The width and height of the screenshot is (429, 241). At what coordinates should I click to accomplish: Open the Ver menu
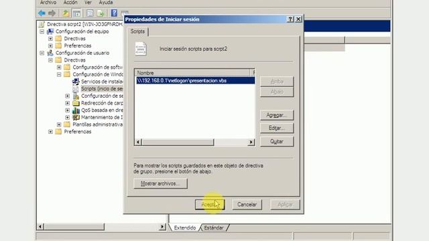pyautogui.click(x=88, y=3)
